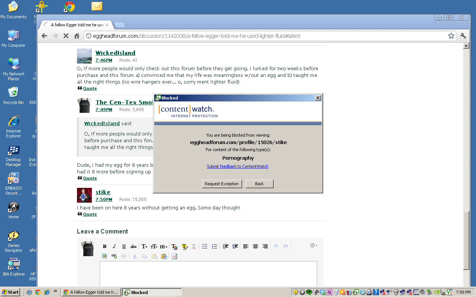The height and width of the screenshot is (297, 476).
Task: Open Submit feedback to ContentWatch link
Action: point(238,166)
